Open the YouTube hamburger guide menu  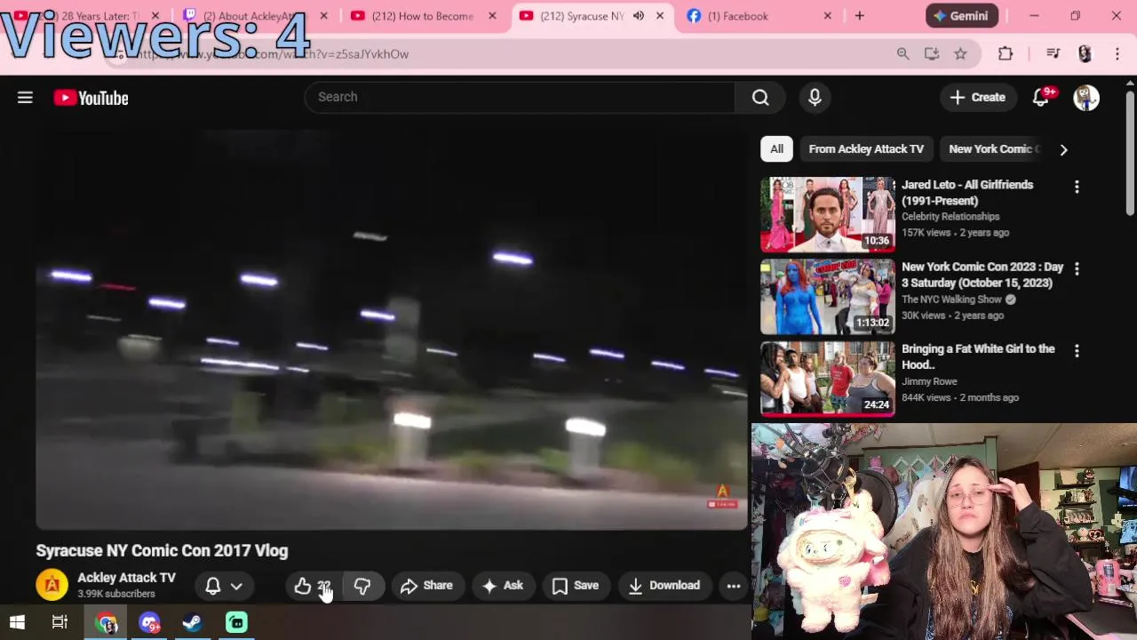click(x=25, y=98)
